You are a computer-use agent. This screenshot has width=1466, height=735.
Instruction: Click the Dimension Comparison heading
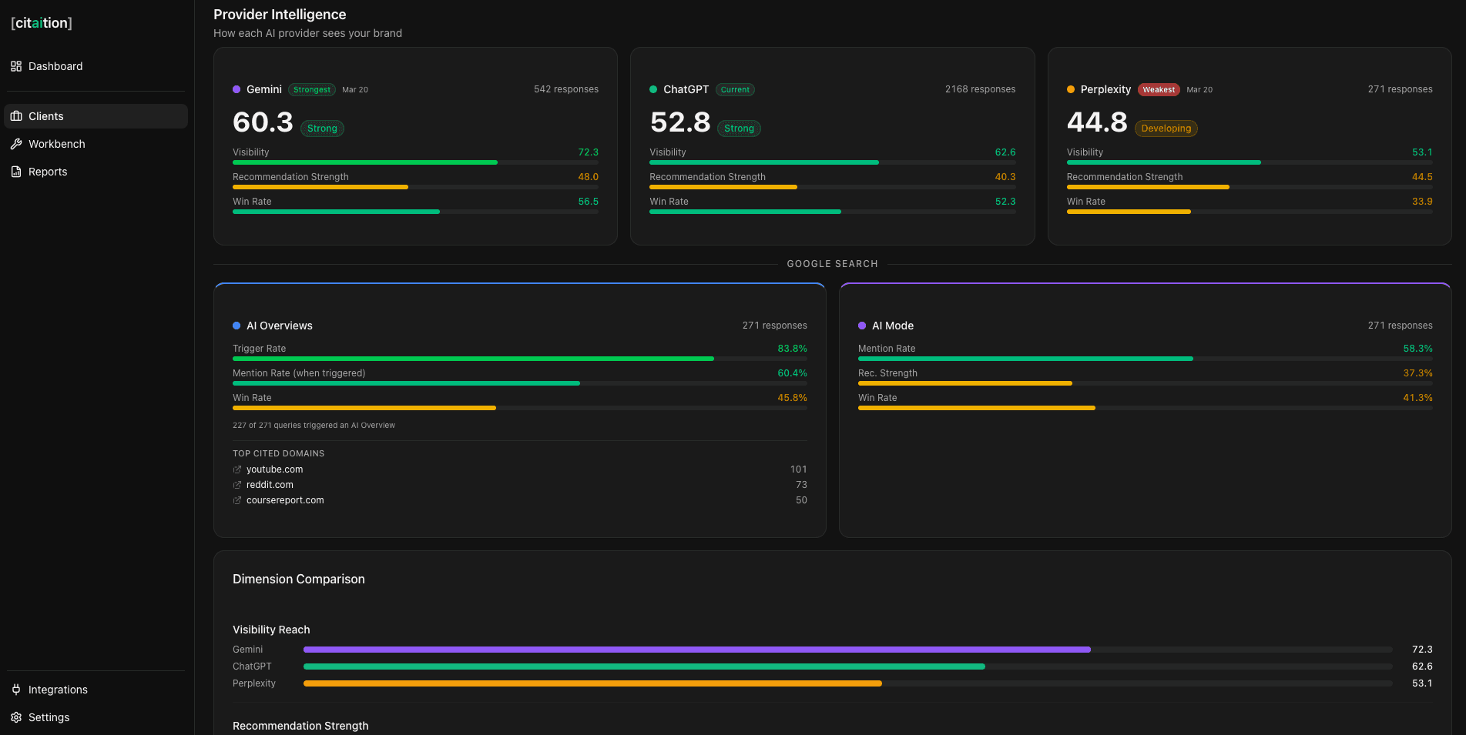point(299,580)
